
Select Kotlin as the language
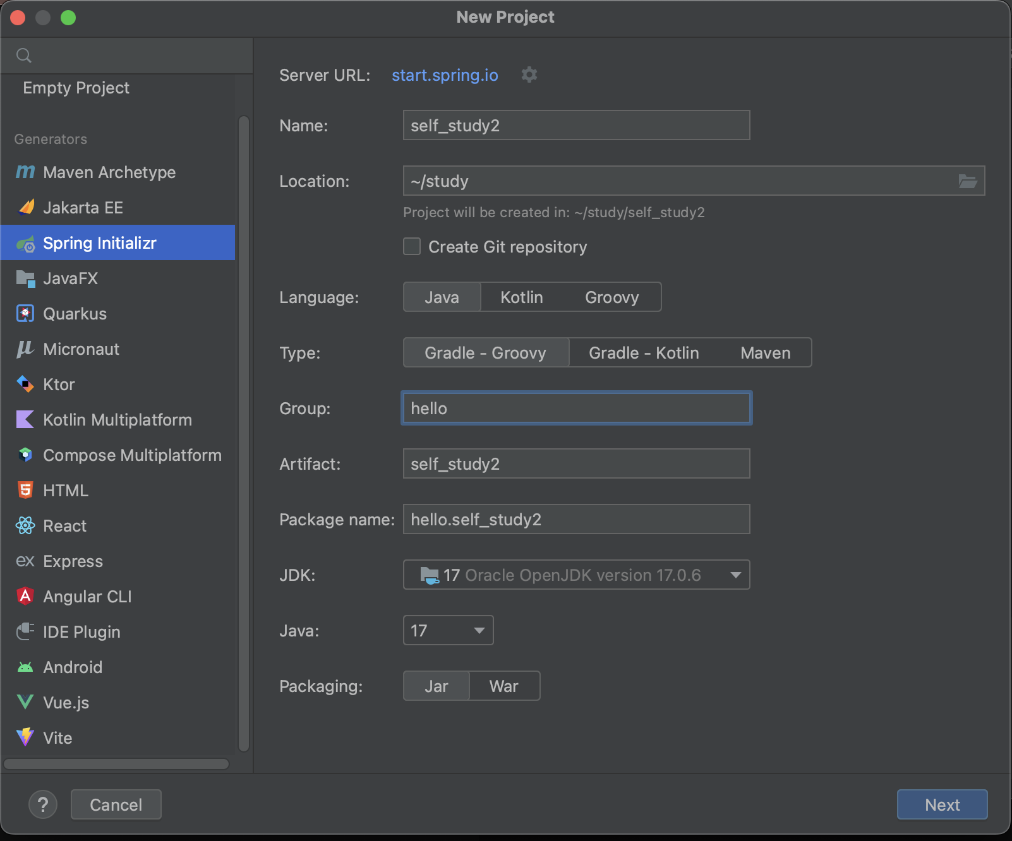pos(522,297)
